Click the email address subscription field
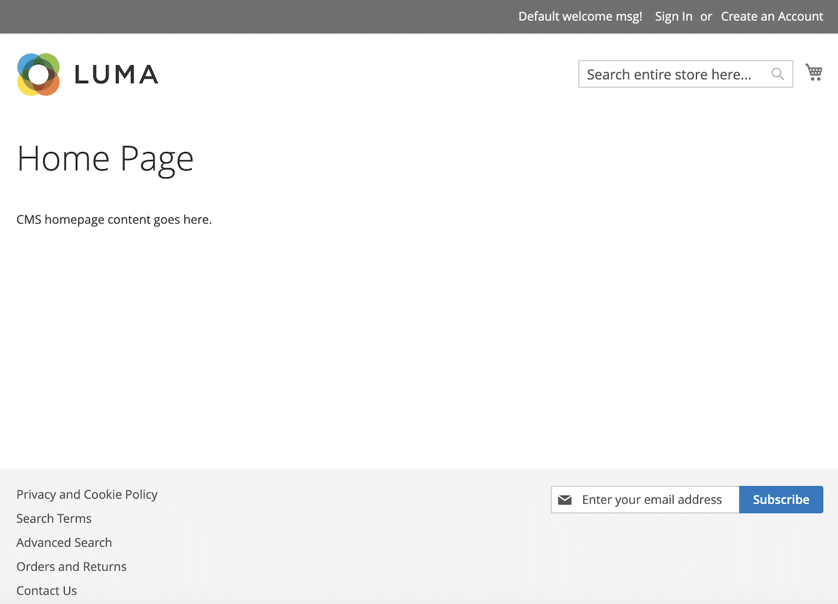Viewport: 838px width, 604px height. pos(652,499)
